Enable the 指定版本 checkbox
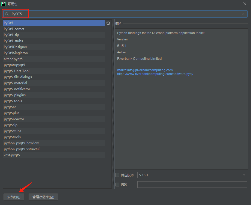This screenshot has height=205, width=251. tap(117, 175)
